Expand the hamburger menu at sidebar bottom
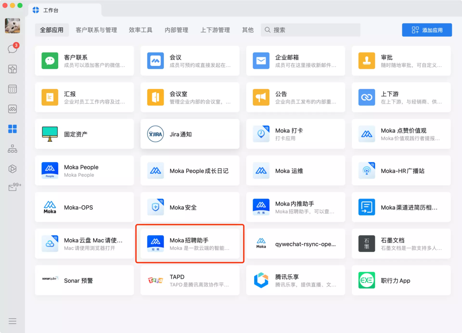The image size is (462, 333). click(12, 321)
